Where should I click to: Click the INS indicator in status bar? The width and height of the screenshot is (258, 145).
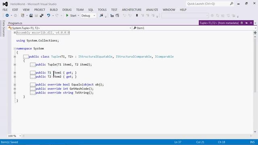coord(252,142)
